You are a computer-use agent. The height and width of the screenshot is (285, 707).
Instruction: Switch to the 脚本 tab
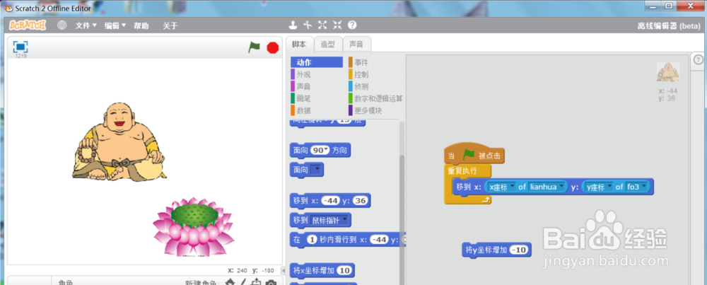[299, 44]
